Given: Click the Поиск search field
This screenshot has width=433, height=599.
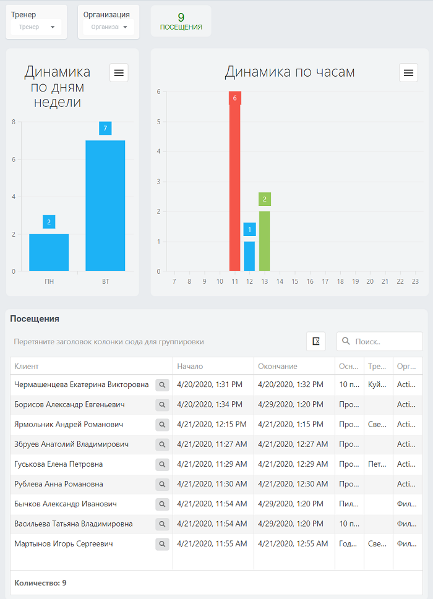Looking at the screenshot, I should 380,341.
